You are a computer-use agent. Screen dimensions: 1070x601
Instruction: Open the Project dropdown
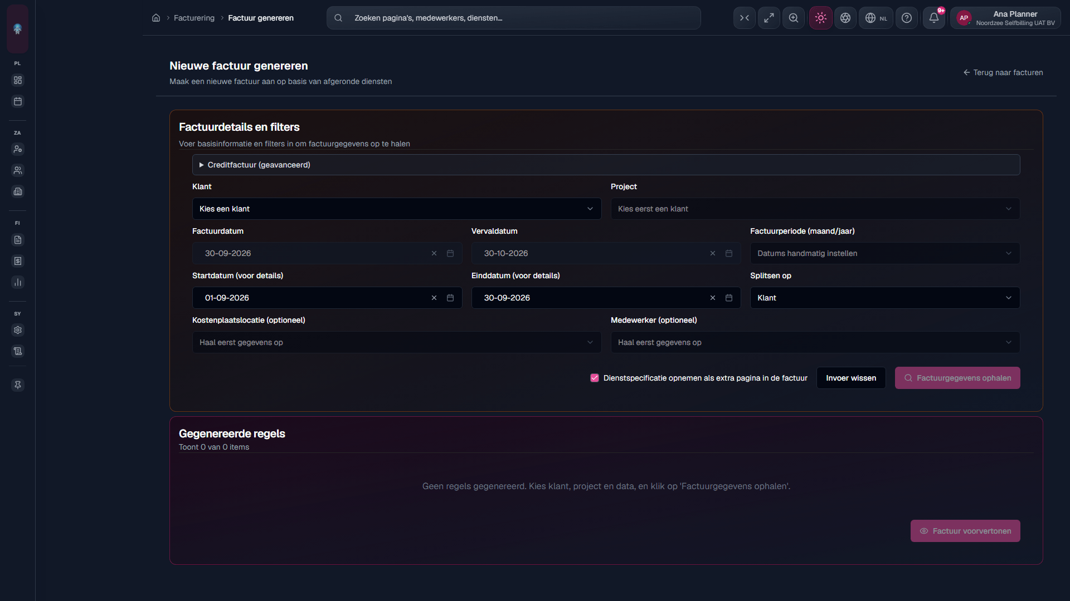[815, 209]
